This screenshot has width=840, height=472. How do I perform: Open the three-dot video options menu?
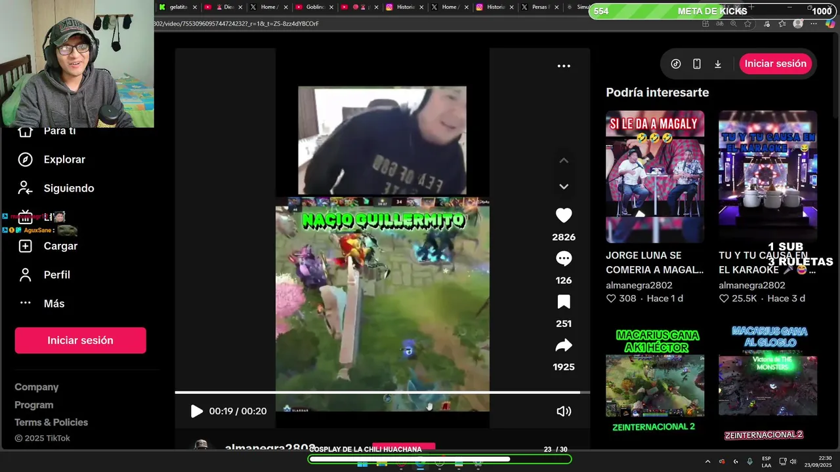click(564, 66)
